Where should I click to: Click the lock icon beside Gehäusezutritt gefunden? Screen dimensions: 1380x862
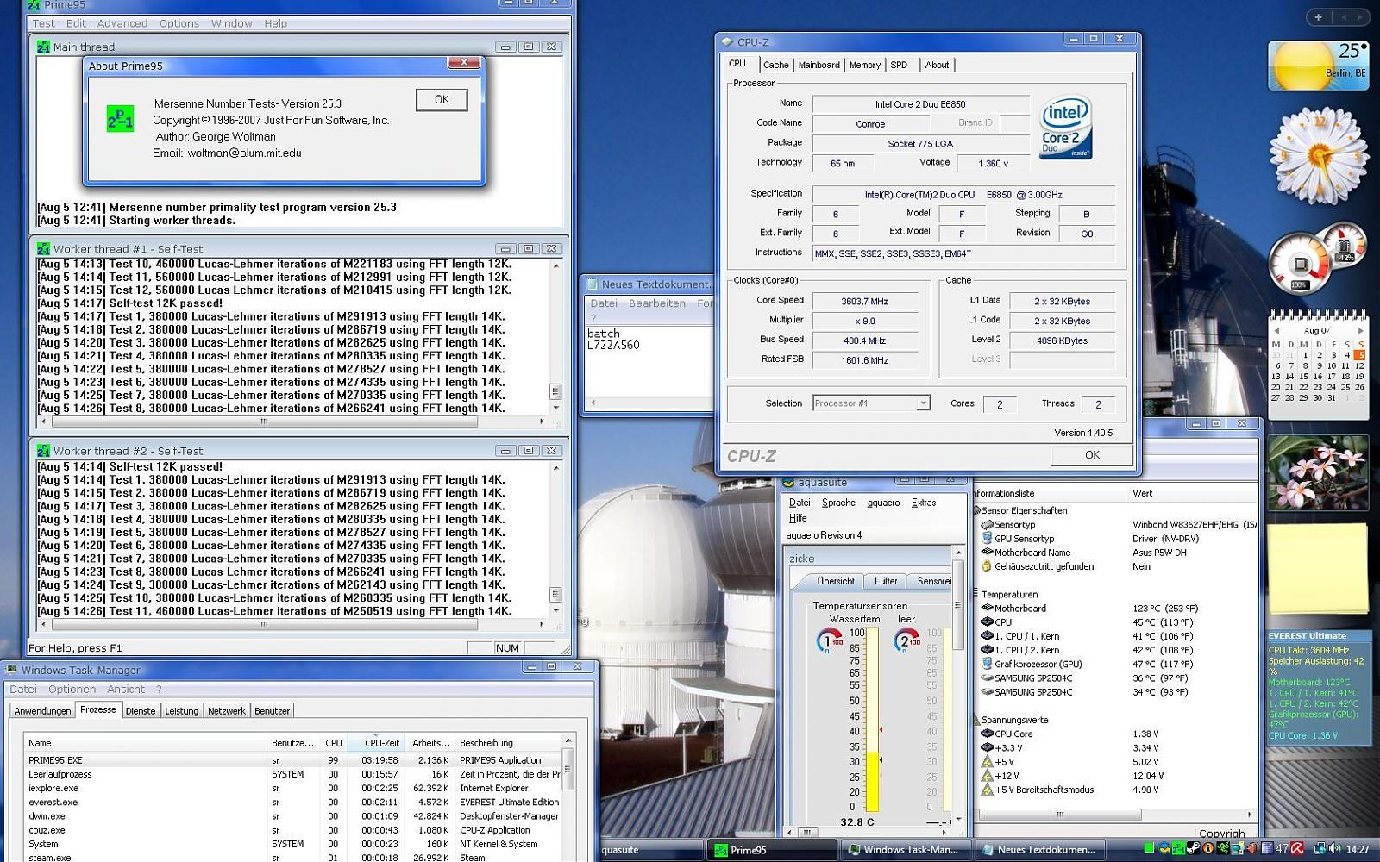pos(987,566)
